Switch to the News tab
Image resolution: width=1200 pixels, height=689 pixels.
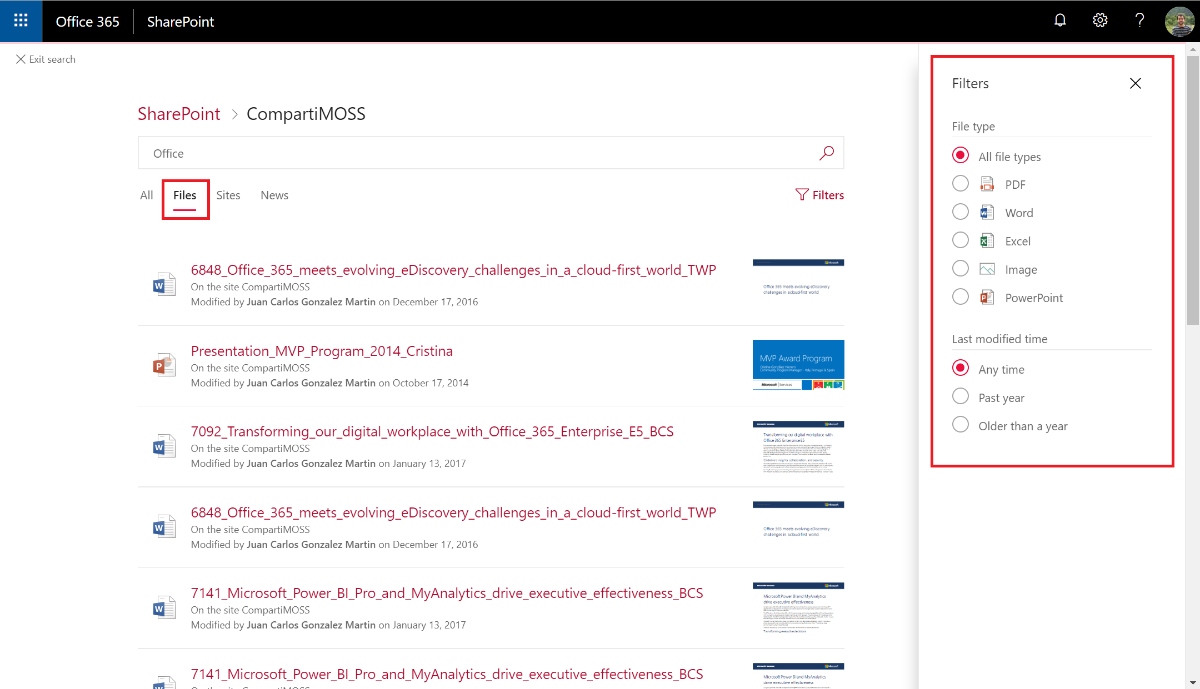tap(274, 195)
